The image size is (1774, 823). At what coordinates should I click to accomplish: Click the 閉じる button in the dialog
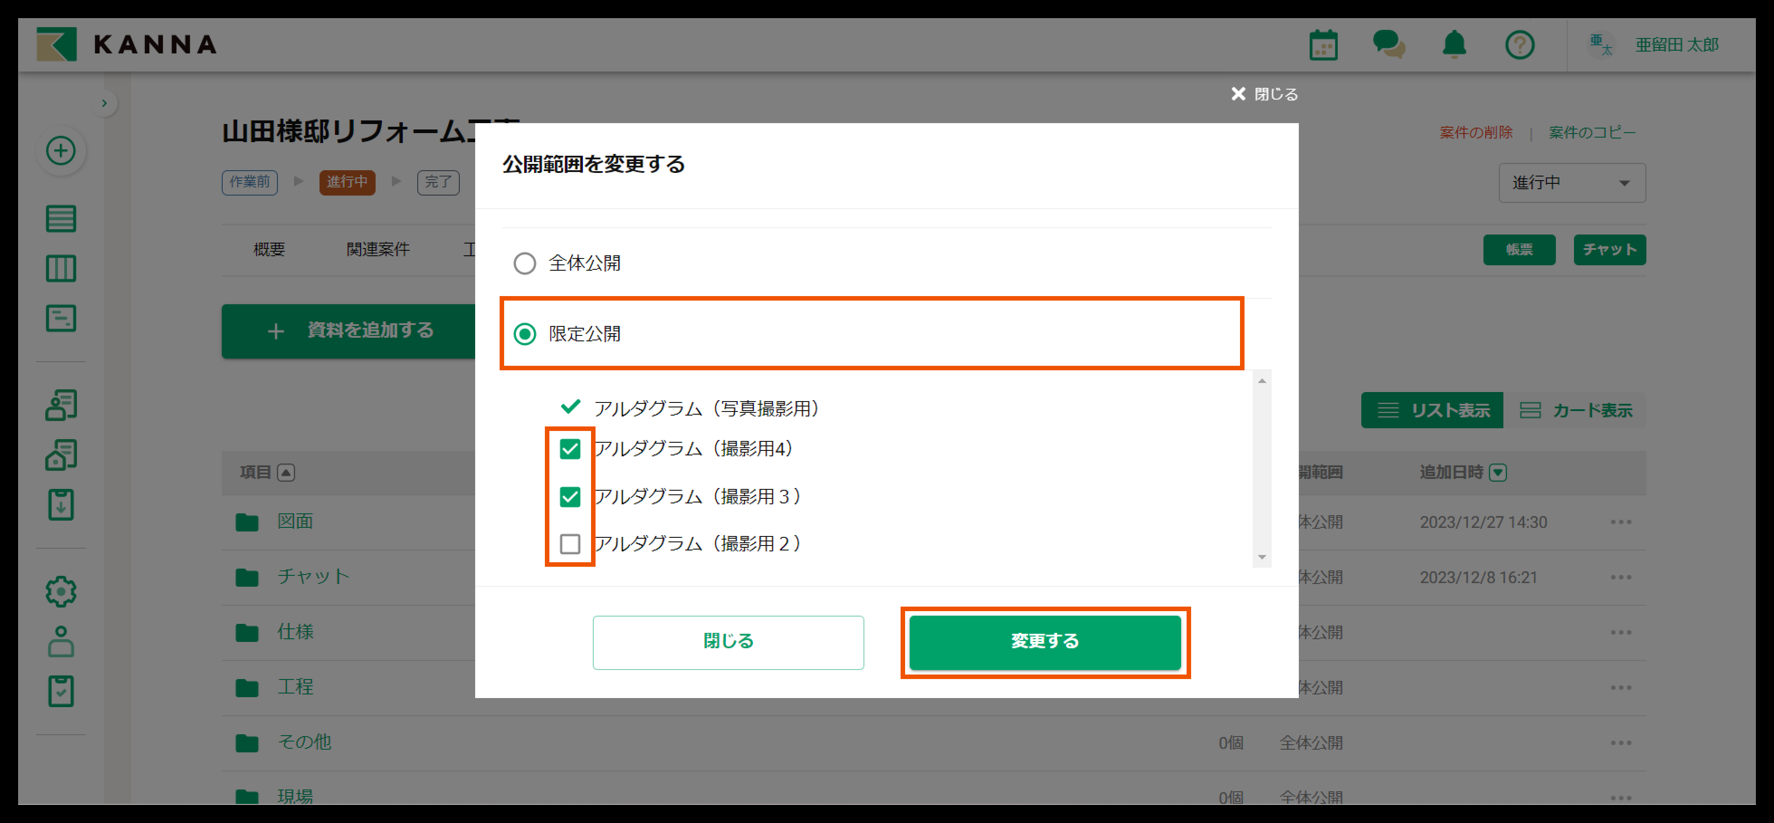pyautogui.click(x=728, y=642)
